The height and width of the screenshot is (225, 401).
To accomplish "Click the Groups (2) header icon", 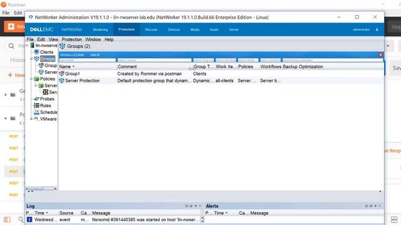I will [x=63, y=46].
